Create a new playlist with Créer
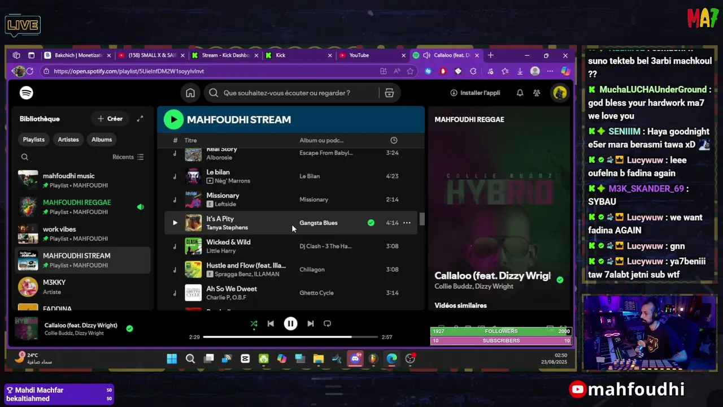Viewport: 723px width, 407px height. (110, 119)
